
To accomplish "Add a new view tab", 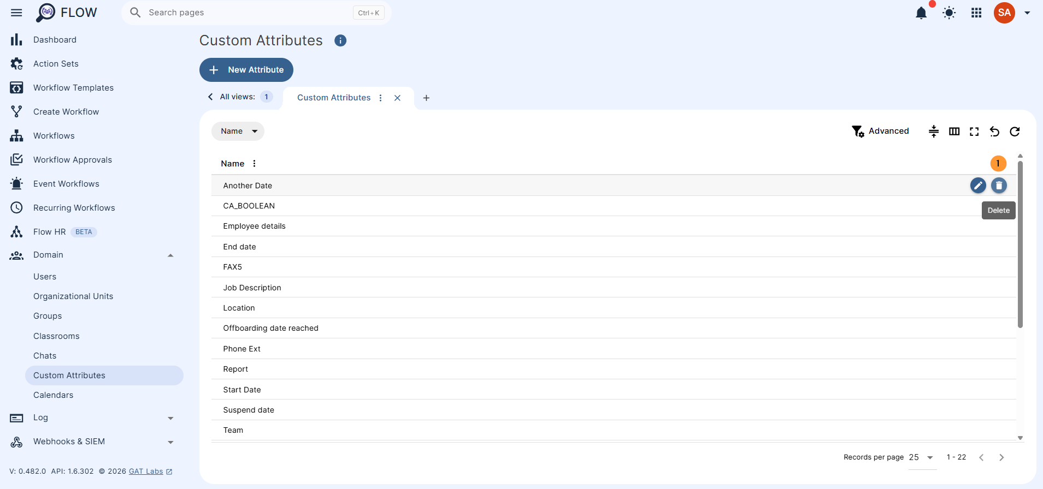I will click(426, 98).
